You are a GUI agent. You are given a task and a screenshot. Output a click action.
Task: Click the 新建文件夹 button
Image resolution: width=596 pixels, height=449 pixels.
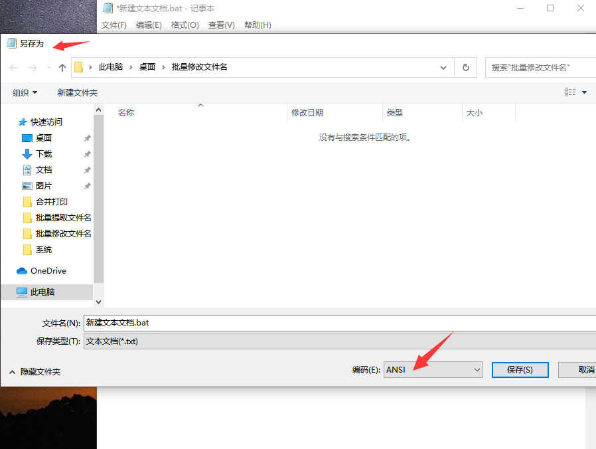[77, 92]
